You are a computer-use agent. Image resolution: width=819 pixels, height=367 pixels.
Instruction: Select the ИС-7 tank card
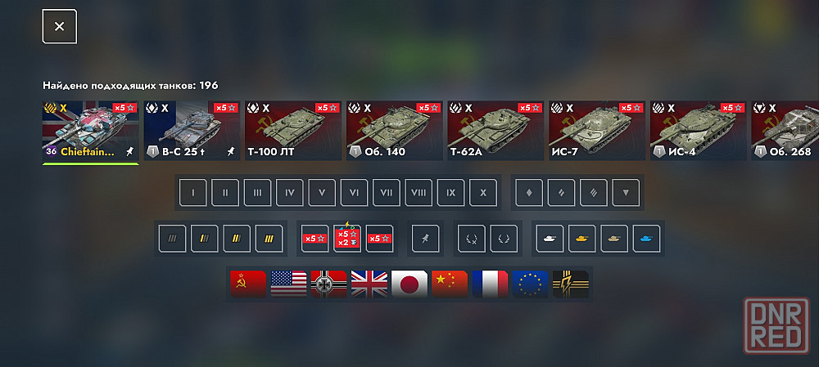coord(597,131)
